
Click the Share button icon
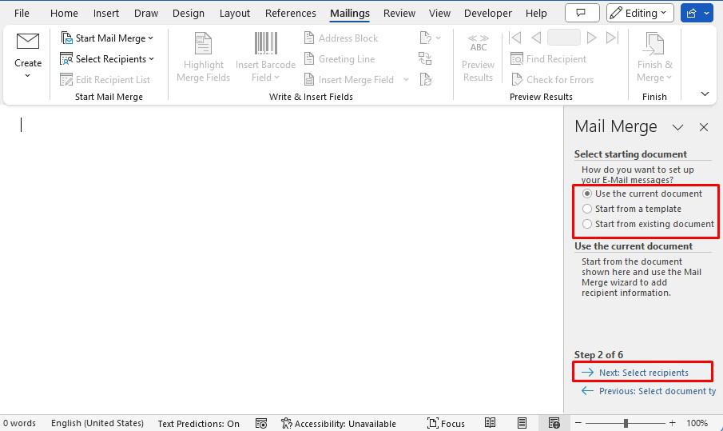tap(692, 13)
